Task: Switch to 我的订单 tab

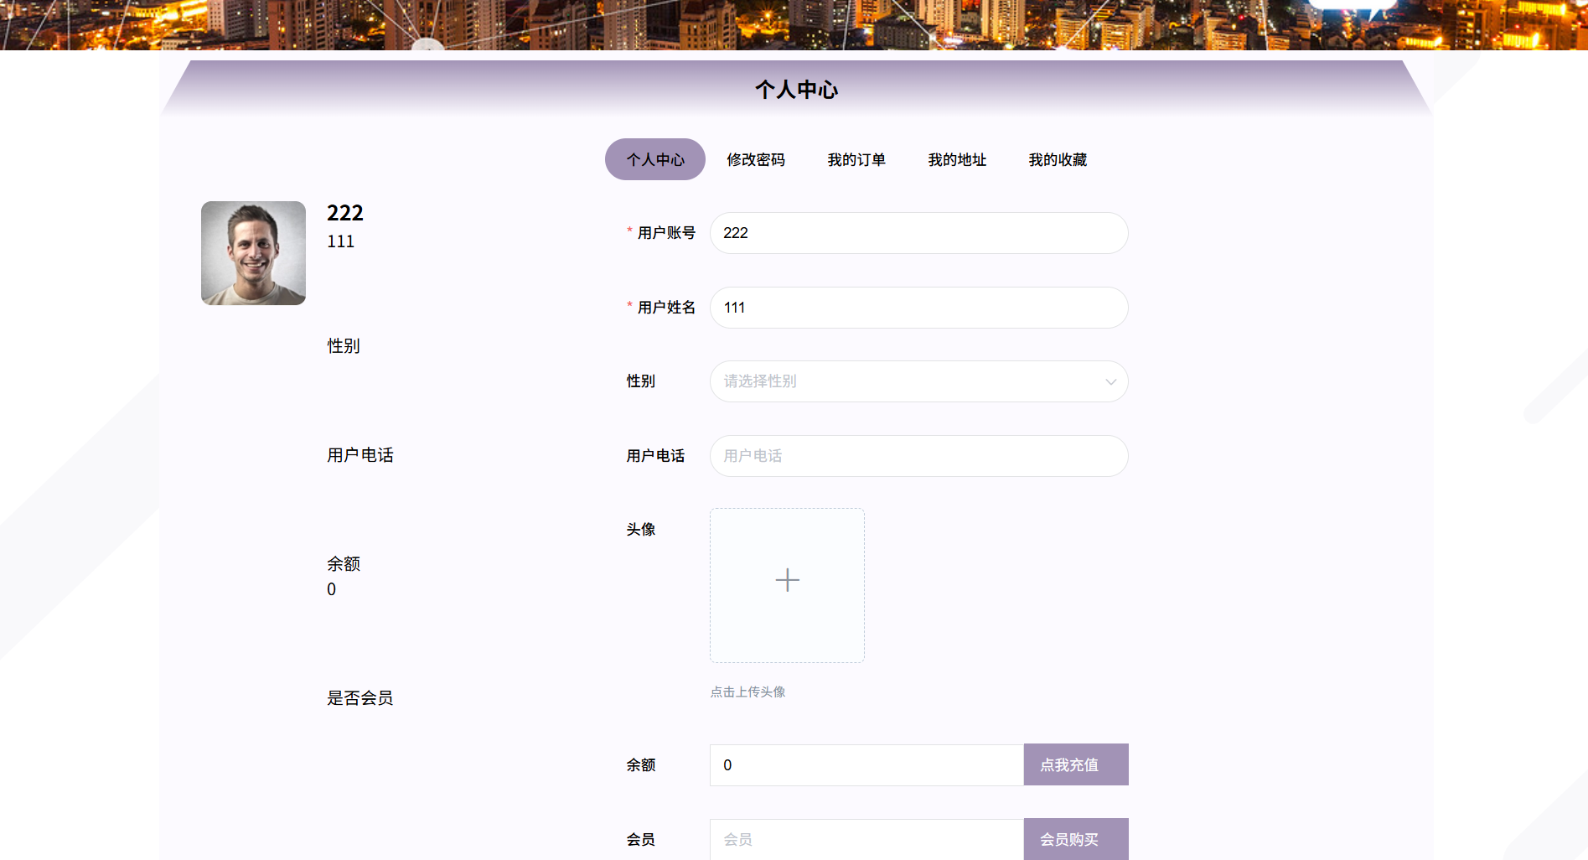Action: click(x=856, y=159)
